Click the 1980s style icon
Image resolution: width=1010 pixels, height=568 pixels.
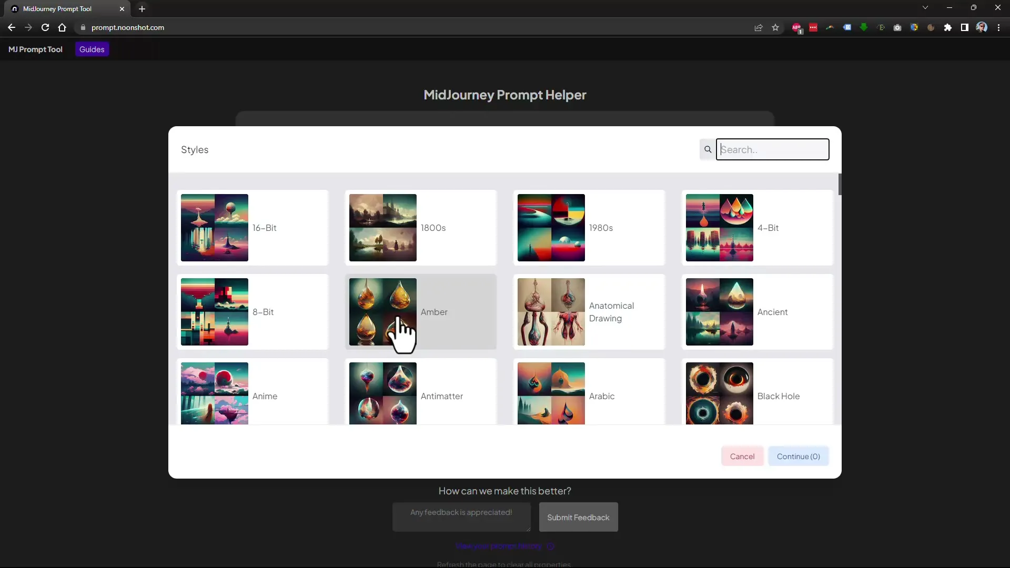(550, 228)
